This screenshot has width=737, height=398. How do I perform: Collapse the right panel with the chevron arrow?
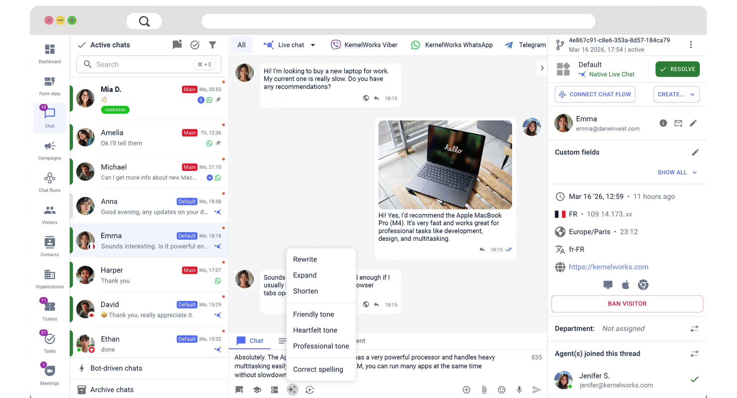pyautogui.click(x=542, y=68)
